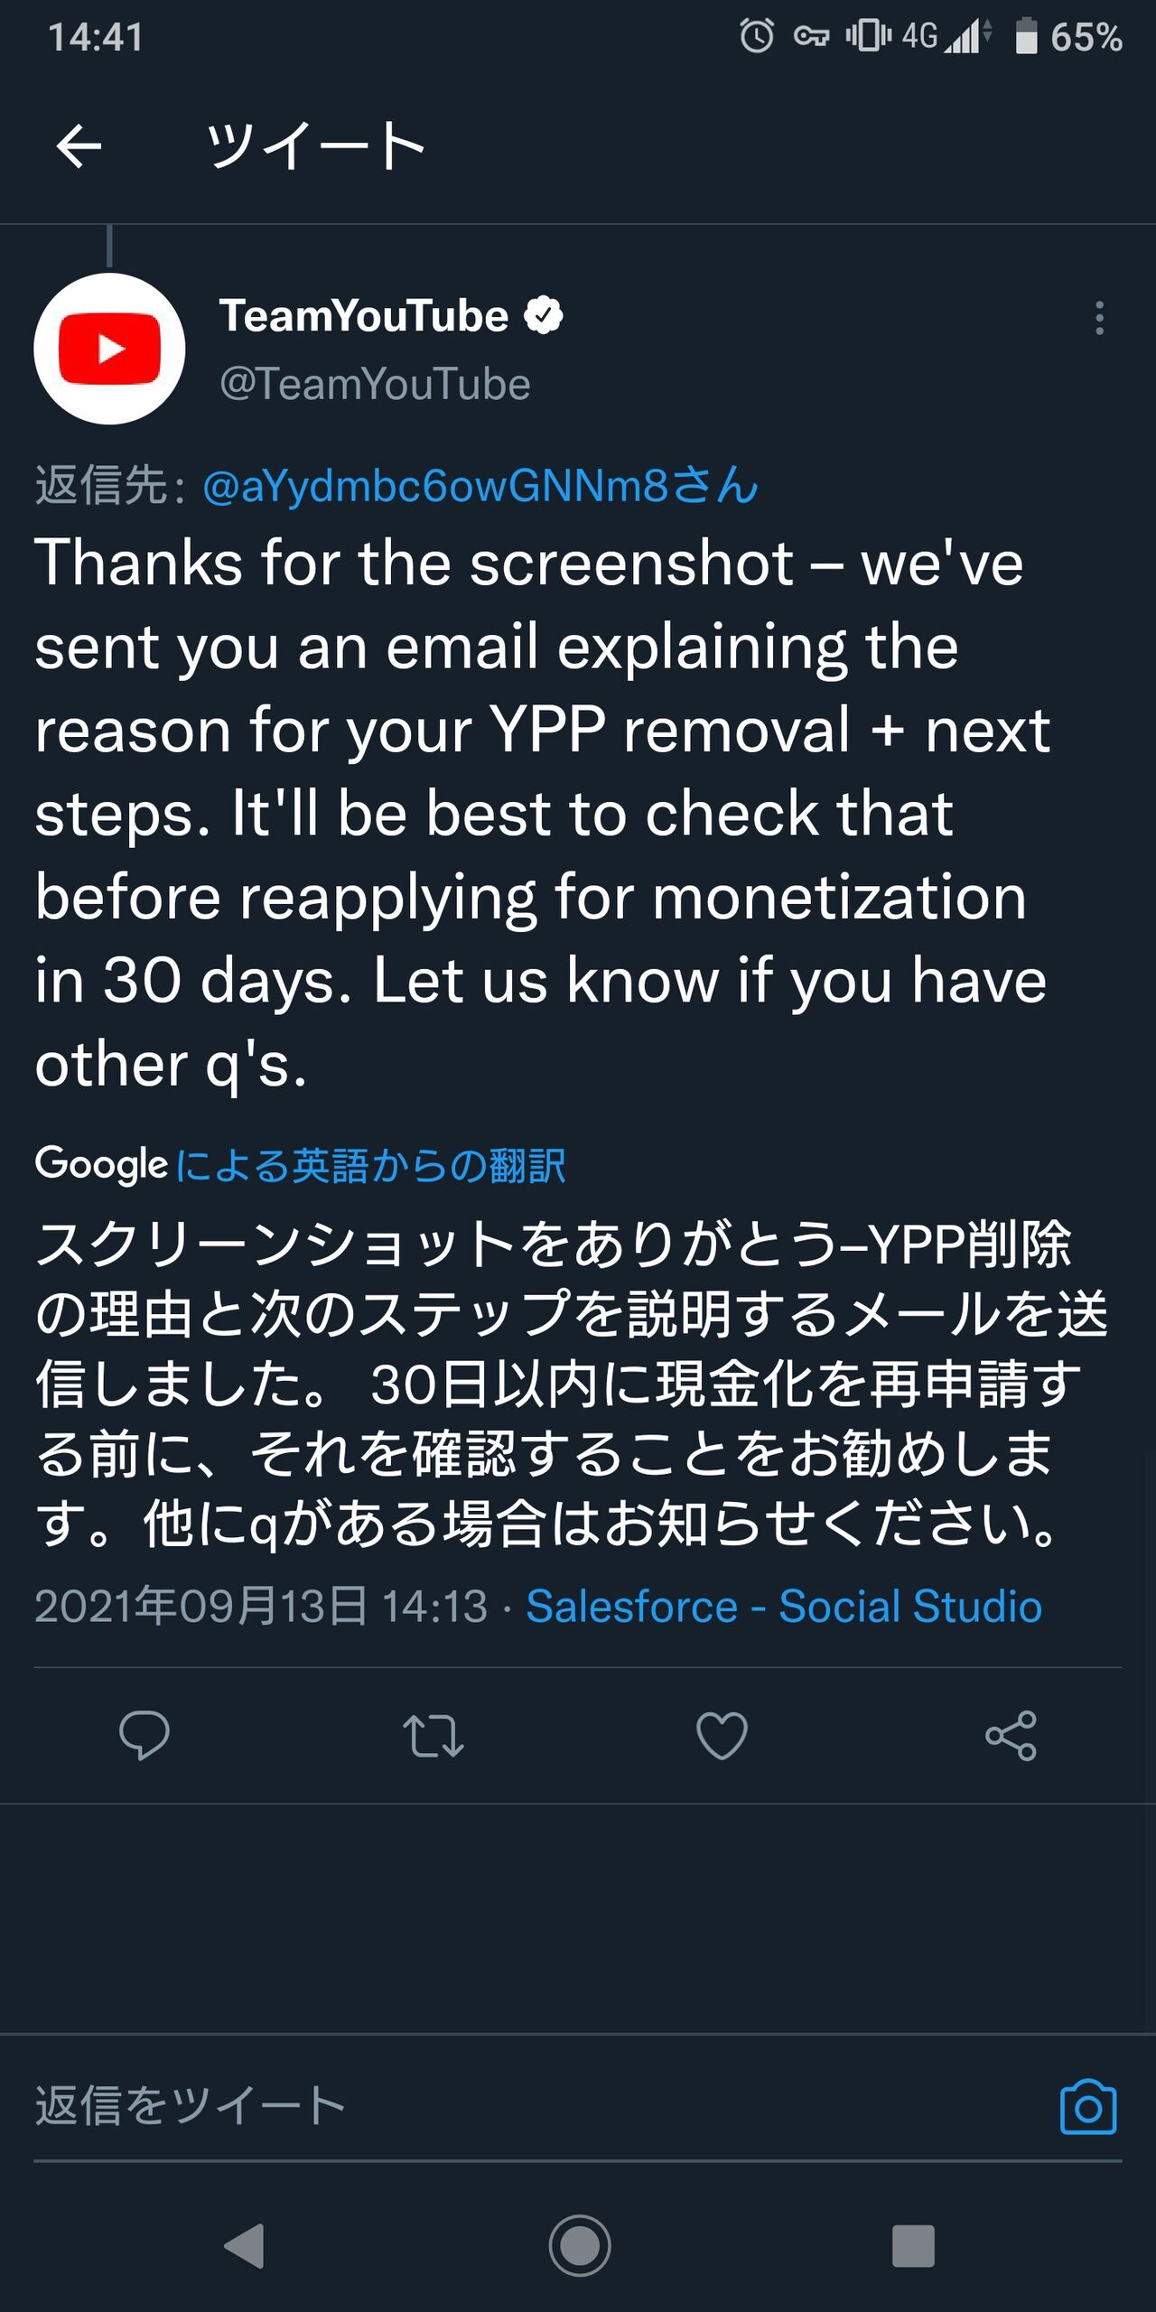1156x2312 pixels.
Task: Open the Salesforce - Social Studio source link
Action: click(784, 1606)
